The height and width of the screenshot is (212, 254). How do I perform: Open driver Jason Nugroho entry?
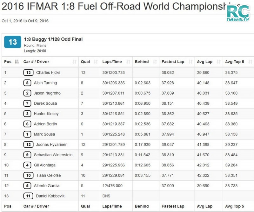pos(47,93)
